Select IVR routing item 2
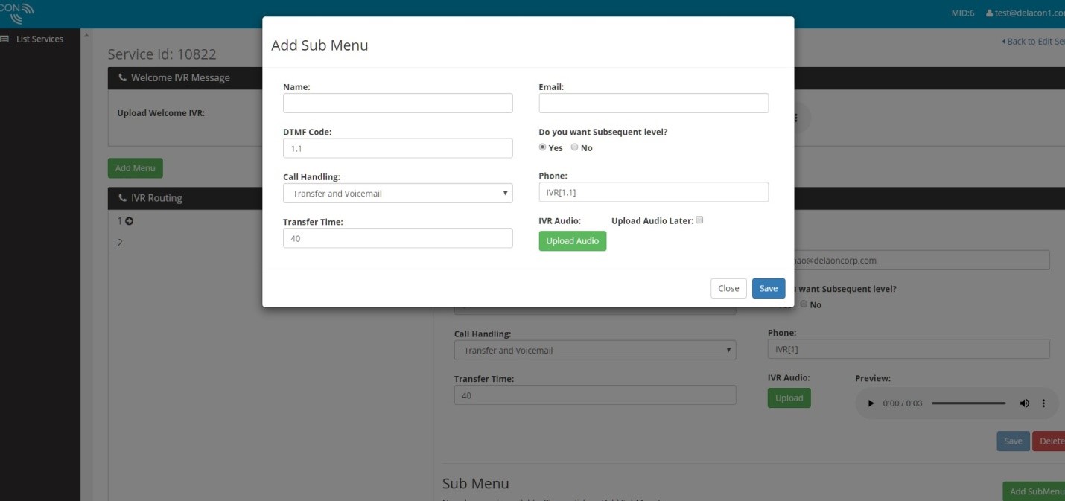The image size is (1065, 501). tap(120, 243)
